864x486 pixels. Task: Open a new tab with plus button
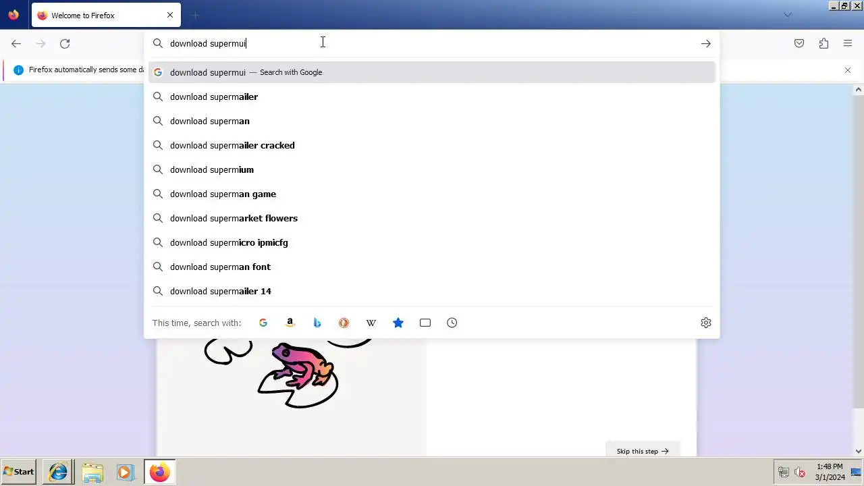[x=195, y=15]
